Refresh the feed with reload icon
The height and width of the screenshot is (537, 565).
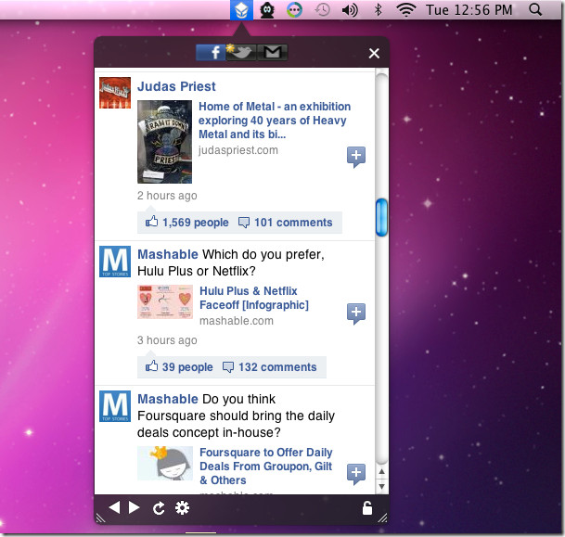tap(159, 508)
